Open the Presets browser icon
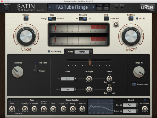The image size is (157, 118). 99,8
